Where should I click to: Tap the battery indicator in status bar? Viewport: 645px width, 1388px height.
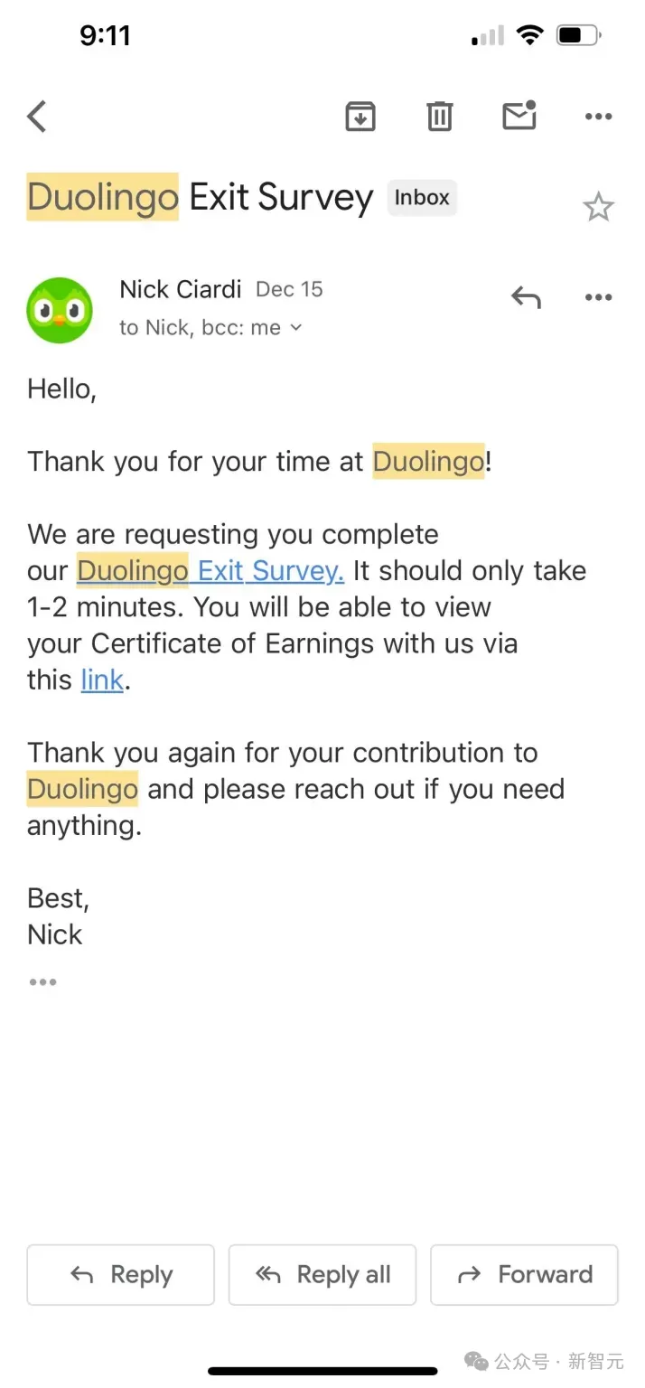[579, 36]
